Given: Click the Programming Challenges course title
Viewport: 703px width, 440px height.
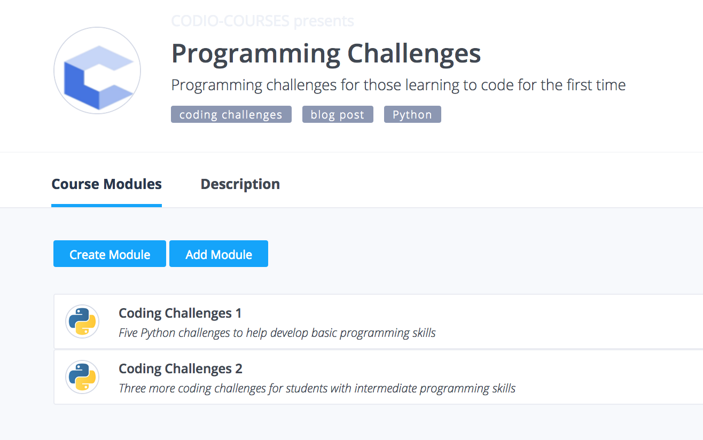Looking at the screenshot, I should pos(326,53).
